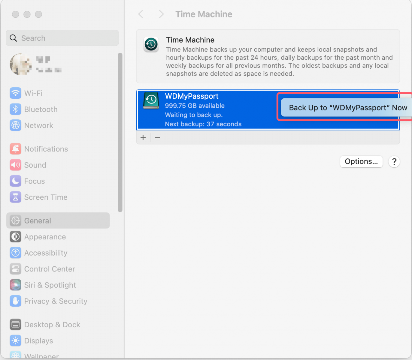
Task: Open Sound settings via speaker icon
Action: 15,165
